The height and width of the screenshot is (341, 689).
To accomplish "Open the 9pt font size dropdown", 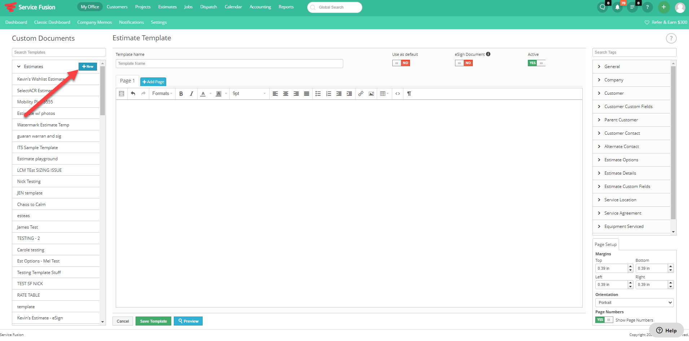I will [x=249, y=94].
